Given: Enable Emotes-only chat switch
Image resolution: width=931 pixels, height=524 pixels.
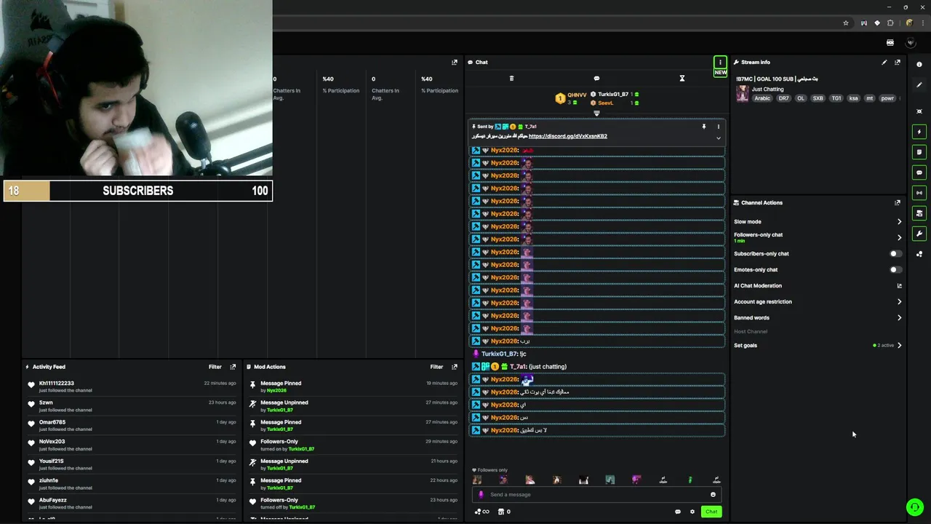Looking at the screenshot, I should pos(896,269).
